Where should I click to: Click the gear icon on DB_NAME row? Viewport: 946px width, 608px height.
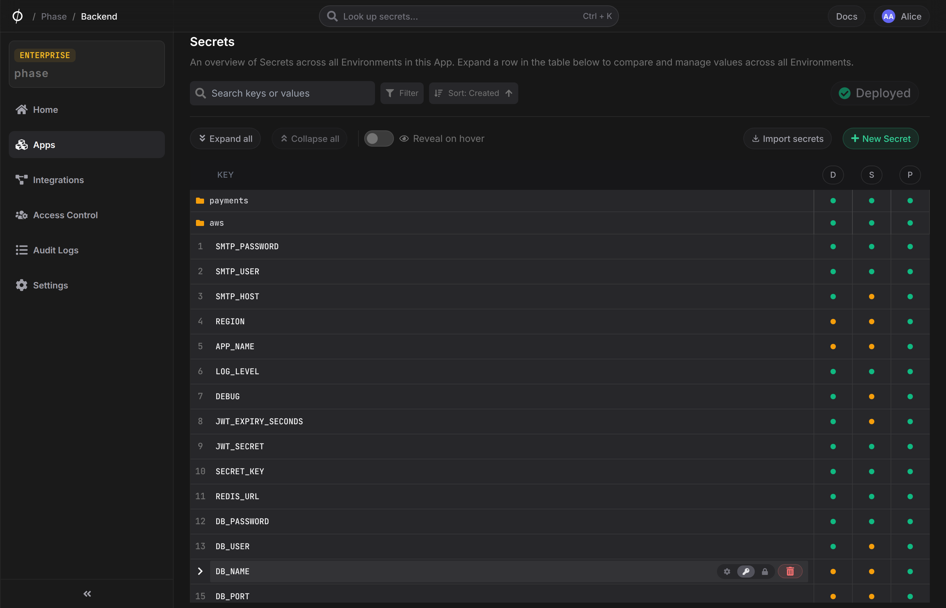click(x=727, y=571)
